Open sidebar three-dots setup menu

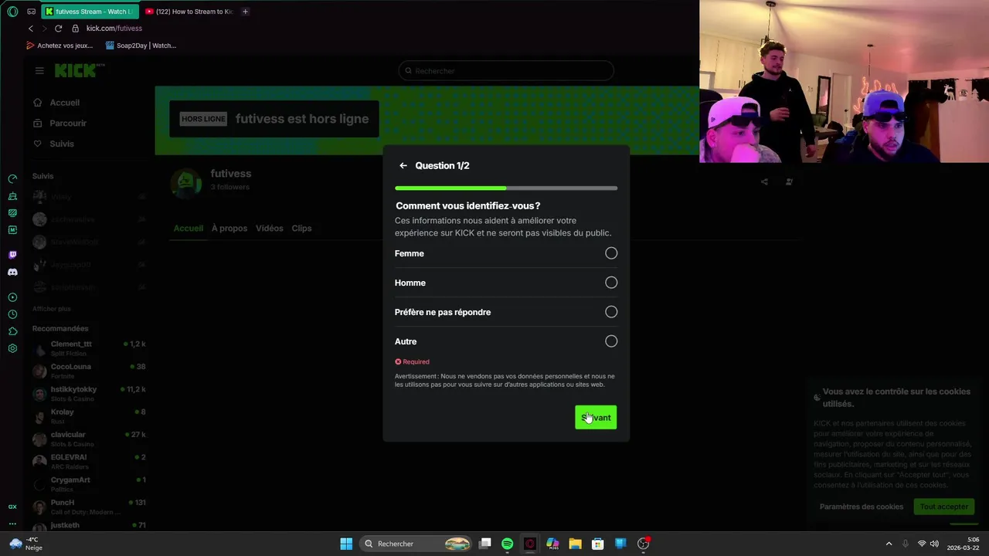pyautogui.click(x=12, y=524)
